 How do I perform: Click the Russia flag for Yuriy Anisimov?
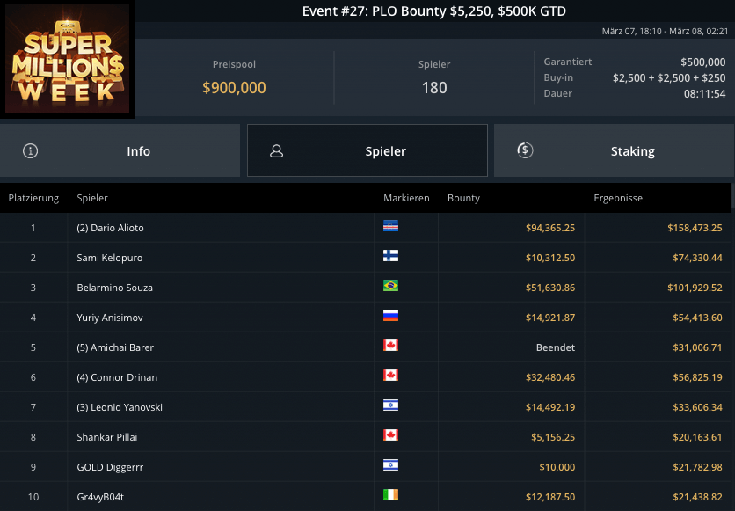(x=391, y=317)
